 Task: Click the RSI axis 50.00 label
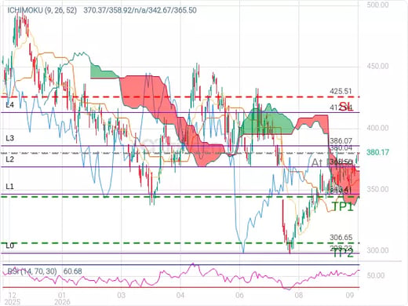coord(376,275)
